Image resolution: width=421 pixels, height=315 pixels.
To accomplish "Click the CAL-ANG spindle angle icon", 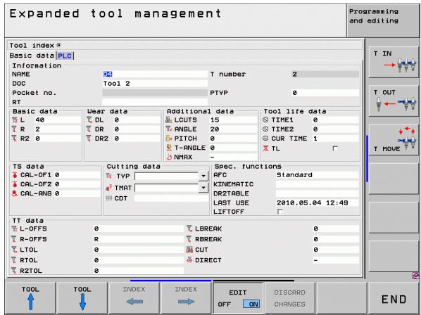I will [x=15, y=193].
